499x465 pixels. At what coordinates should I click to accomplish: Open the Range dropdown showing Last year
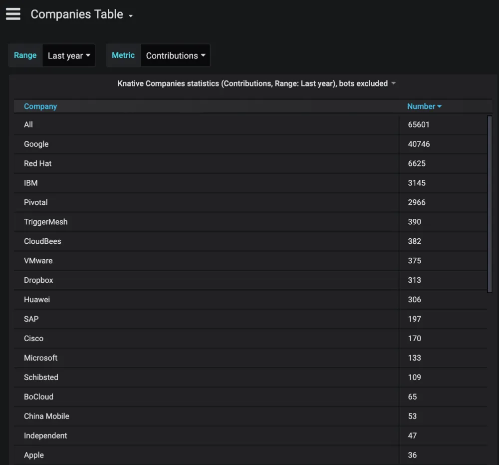[68, 55]
